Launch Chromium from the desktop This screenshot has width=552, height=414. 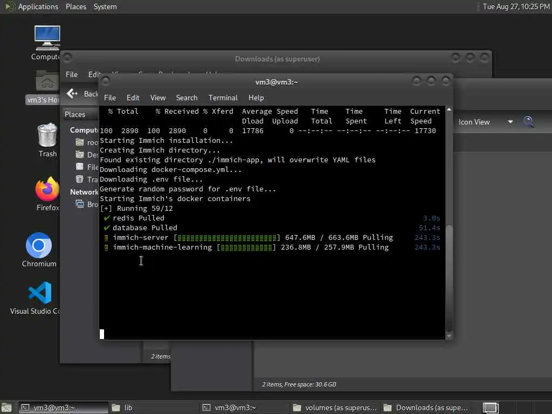point(39,250)
